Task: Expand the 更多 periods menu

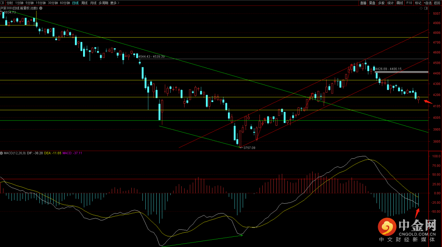Action: click(x=115, y=3)
